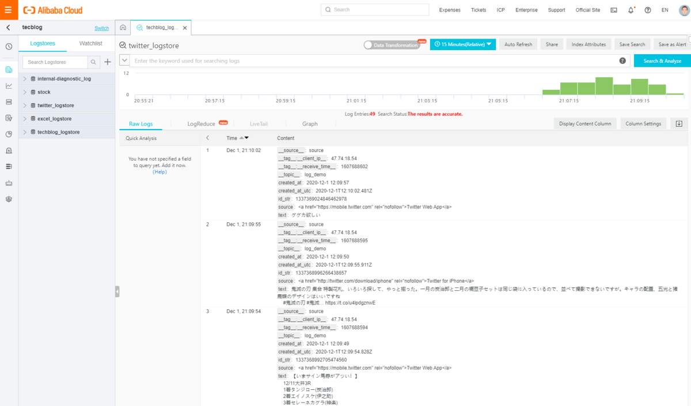Click the search logstores magnifier icon

pos(94,62)
